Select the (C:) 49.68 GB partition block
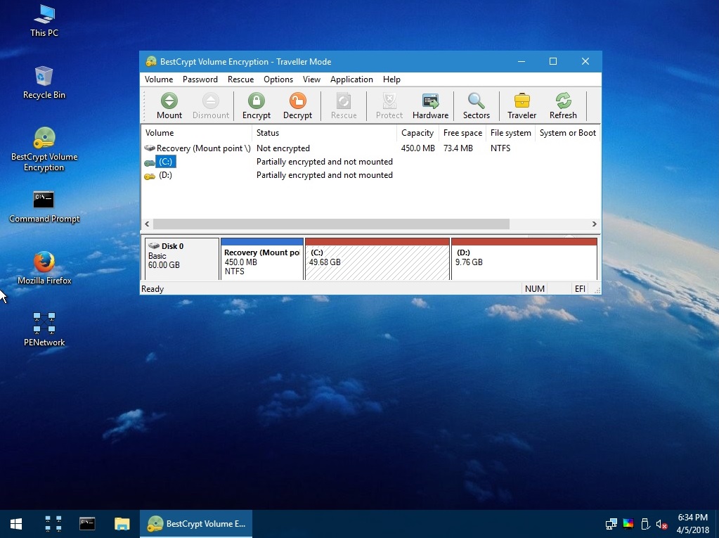 click(377, 259)
